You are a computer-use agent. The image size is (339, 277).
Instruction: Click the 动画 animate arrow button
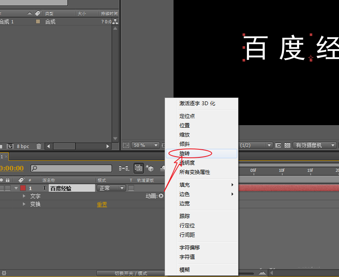tap(161, 196)
